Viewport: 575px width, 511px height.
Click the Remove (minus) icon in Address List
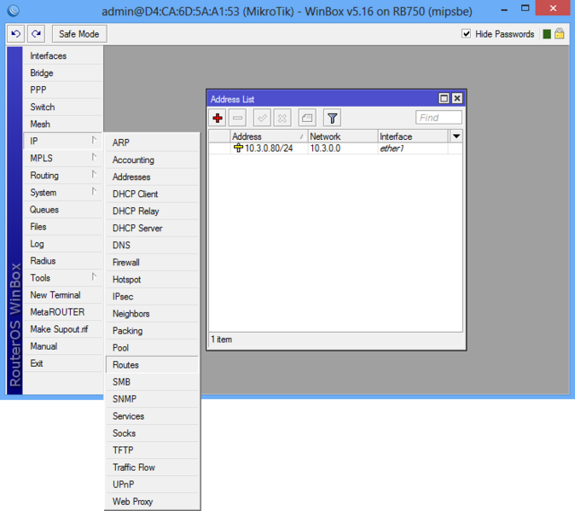click(x=239, y=119)
